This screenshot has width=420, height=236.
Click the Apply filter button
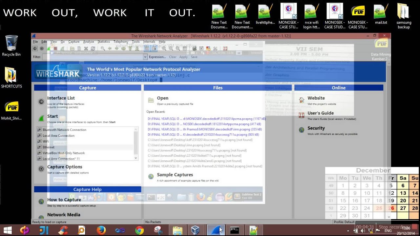click(x=183, y=57)
